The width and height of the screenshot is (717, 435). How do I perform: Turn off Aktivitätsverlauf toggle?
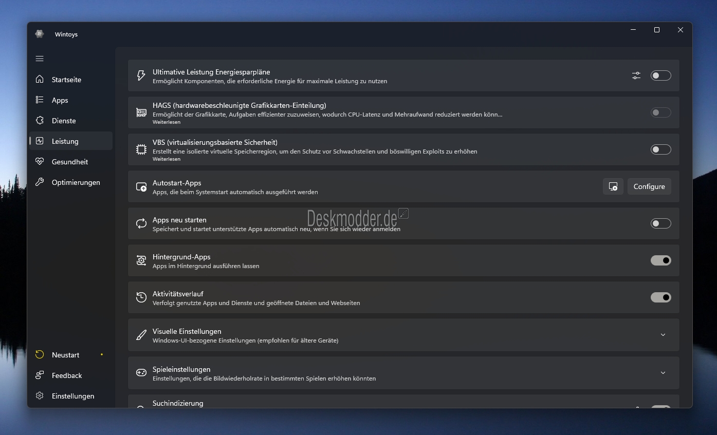point(660,297)
